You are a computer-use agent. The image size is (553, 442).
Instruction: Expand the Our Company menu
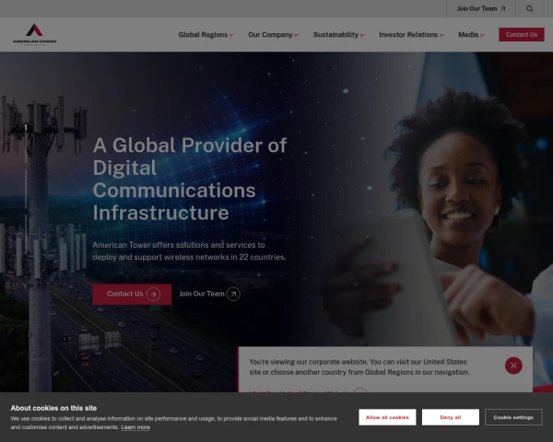tap(274, 35)
